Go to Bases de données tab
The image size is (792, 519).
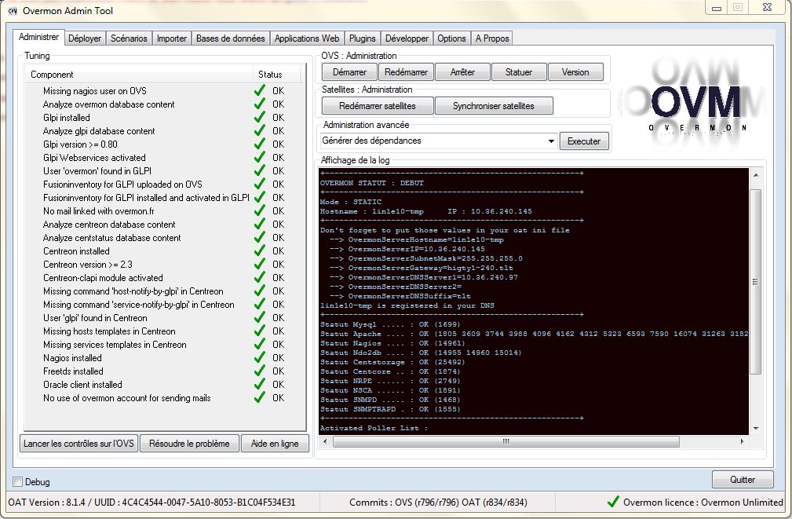(230, 38)
